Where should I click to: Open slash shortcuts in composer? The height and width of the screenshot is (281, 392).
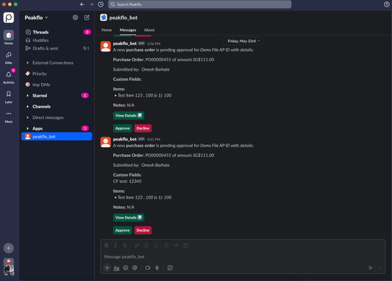tap(170, 268)
